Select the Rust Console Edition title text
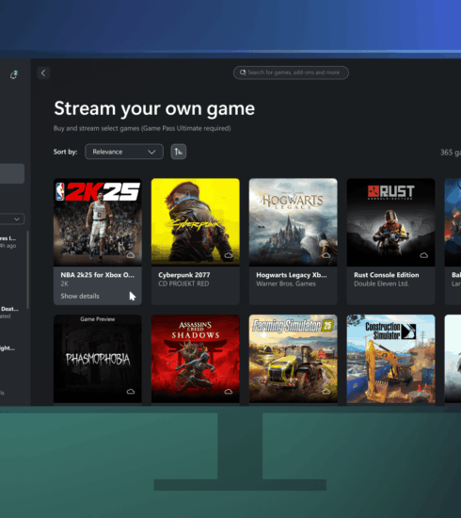This screenshot has height=518, width=461. [387, 275]
